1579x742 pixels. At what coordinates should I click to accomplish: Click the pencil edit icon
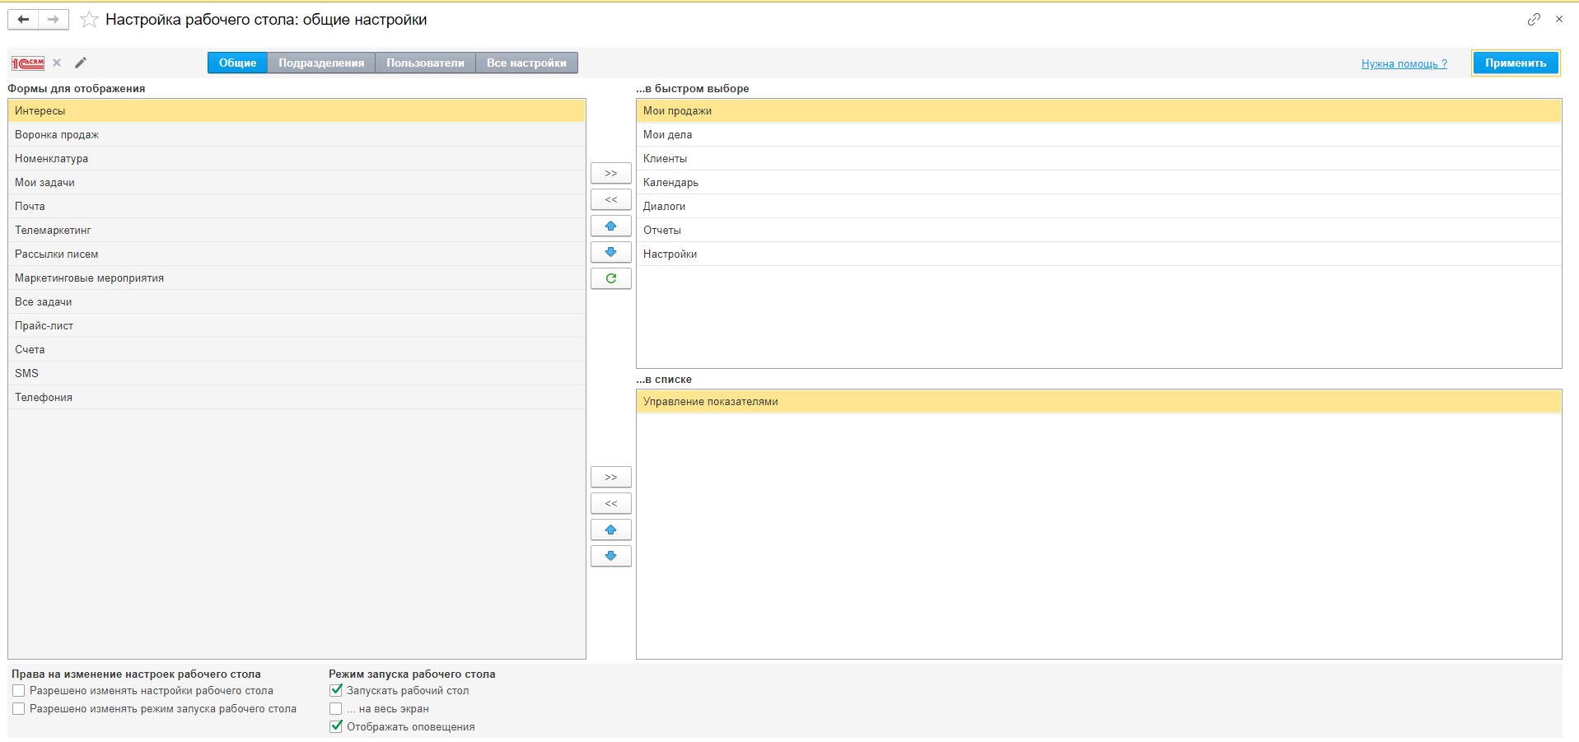[x=81, y=63]
